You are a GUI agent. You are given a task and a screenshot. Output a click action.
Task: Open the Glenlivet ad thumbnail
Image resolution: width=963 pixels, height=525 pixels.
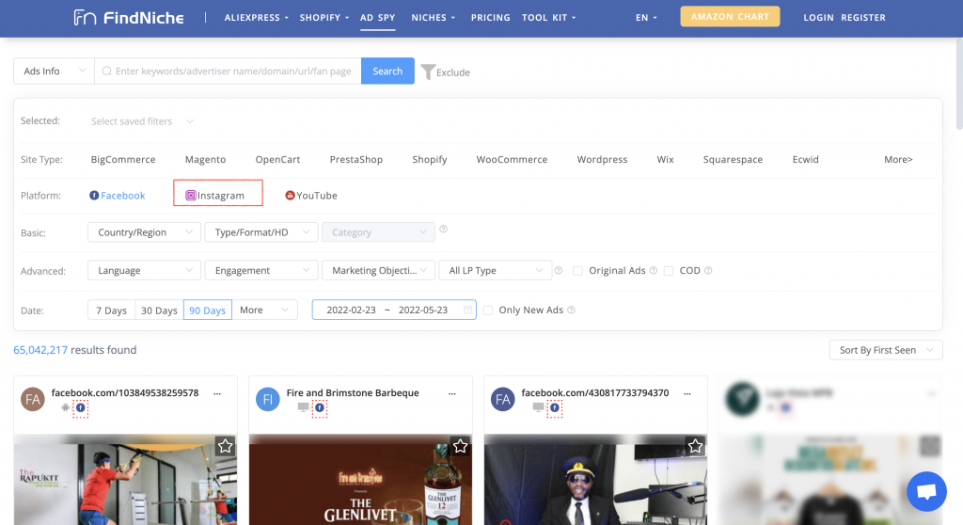tap(360, 480)
